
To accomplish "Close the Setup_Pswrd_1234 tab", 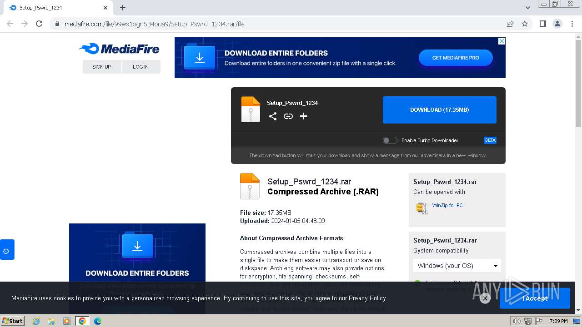I will point(105,8).
